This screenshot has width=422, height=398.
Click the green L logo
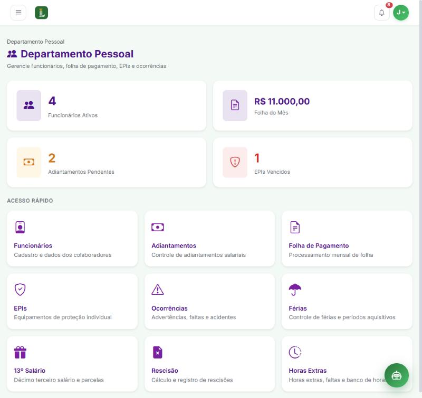click(x=42, y=13)
